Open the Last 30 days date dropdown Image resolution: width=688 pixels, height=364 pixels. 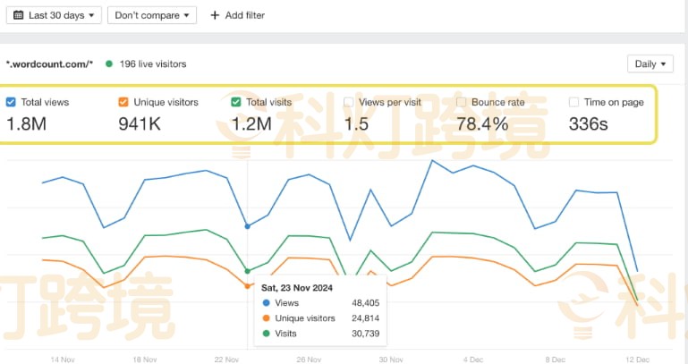tap(54, 15)
